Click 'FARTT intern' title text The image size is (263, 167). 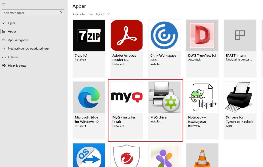click(236, 55)
